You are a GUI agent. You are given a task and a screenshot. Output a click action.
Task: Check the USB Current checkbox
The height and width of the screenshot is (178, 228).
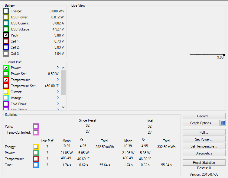(6, 23)
